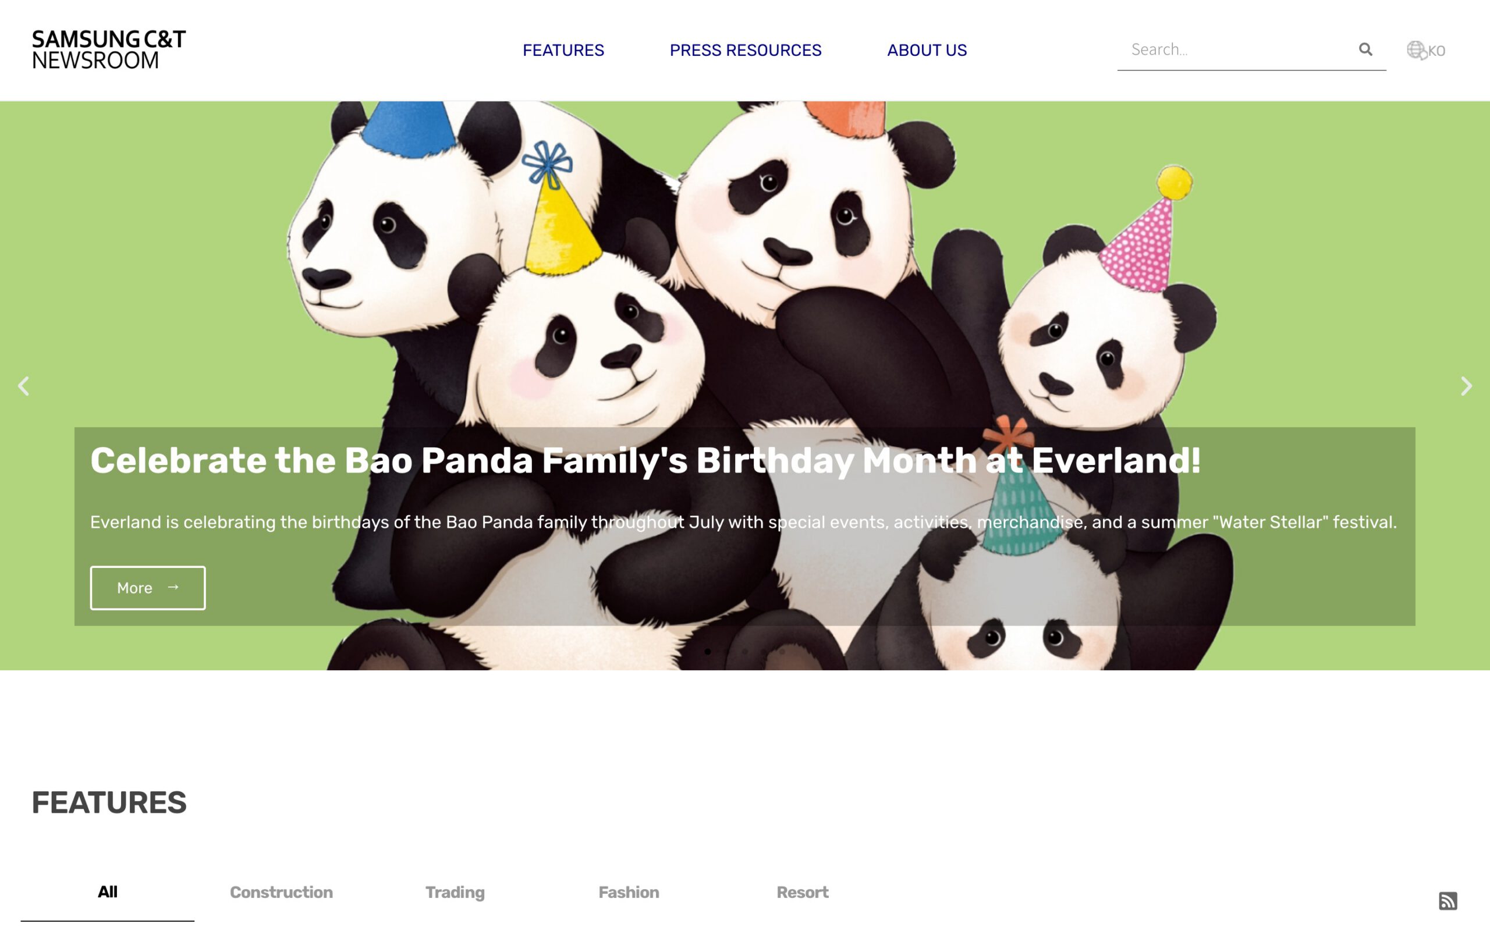Switch to the Fashion tab
Viewport: 1490px width, 931px height.
click(x=629, y=892)
